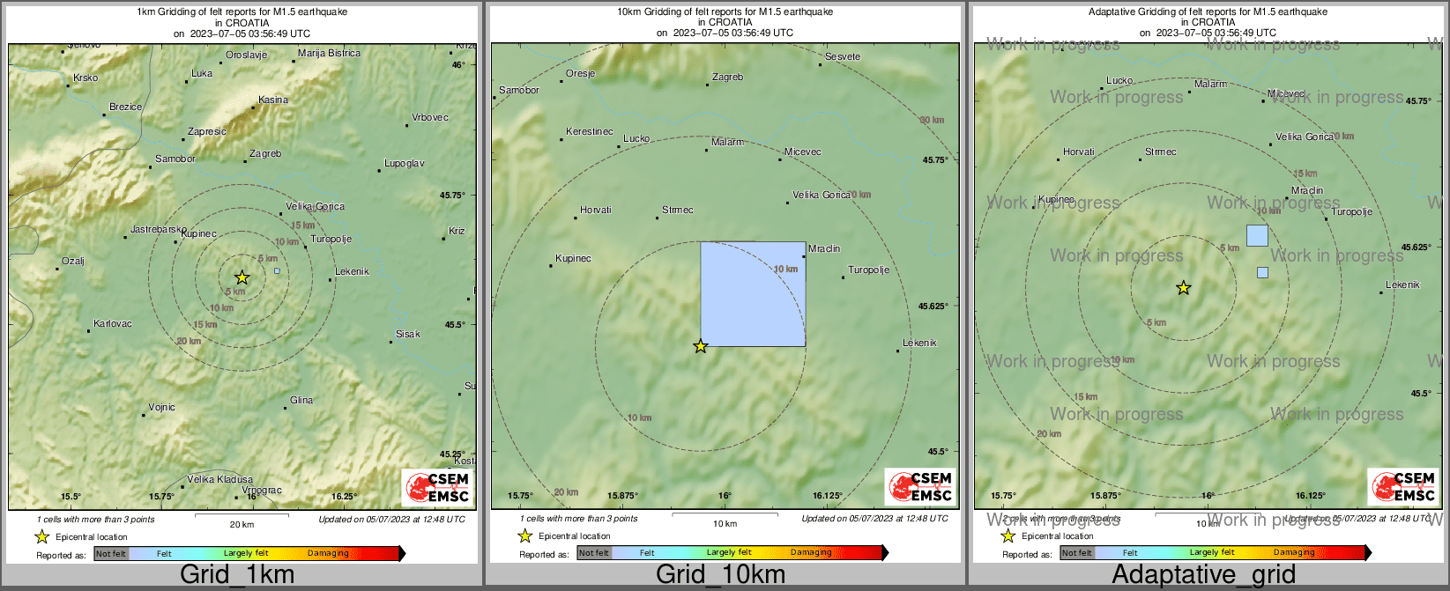Select the small blue felt cell on the Grid_1km map

pos(277,271)
